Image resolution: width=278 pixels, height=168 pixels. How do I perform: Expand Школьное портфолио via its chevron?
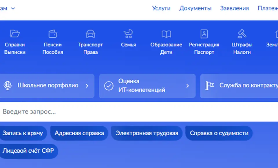coord(87,86)
